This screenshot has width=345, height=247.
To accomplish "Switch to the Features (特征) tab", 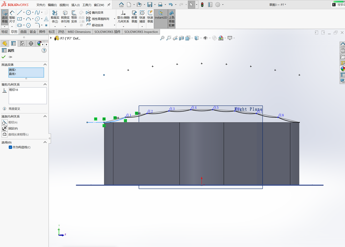I will (x=5, y=32).
